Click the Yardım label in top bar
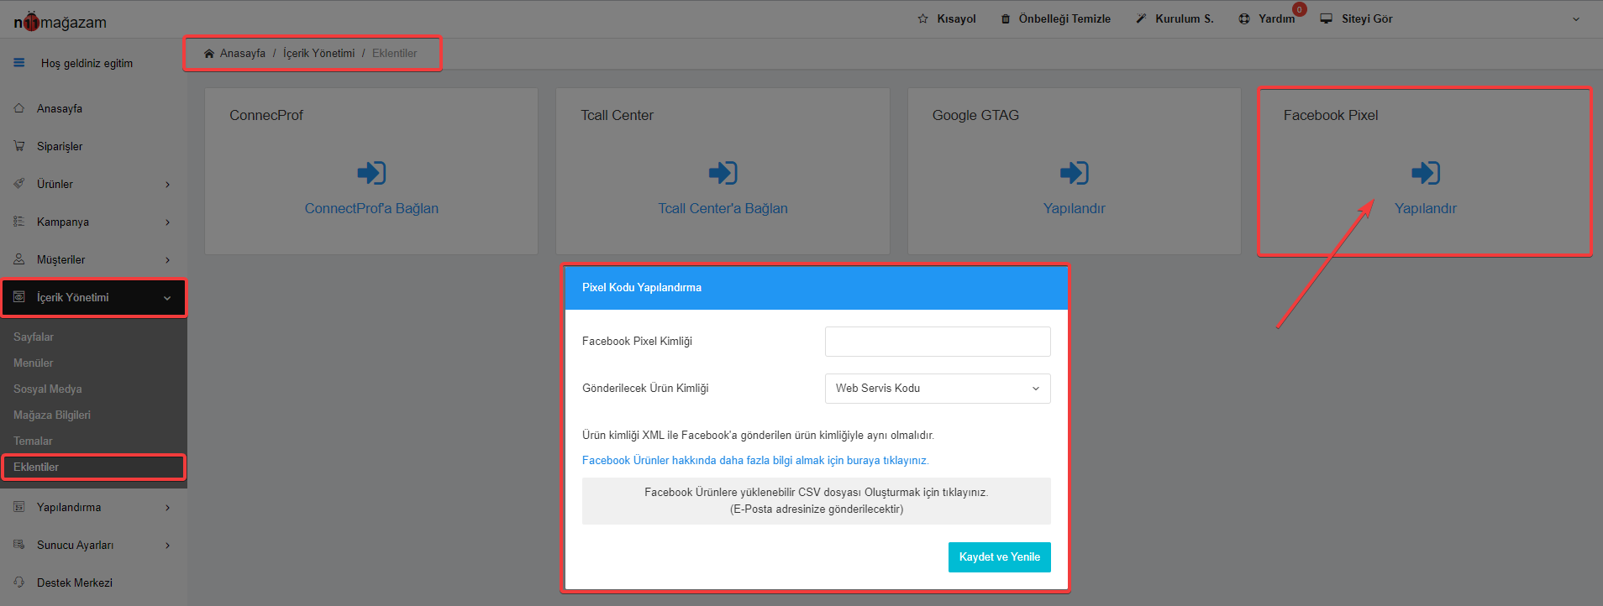The height and width of the screenshot is (606, 1603). pos(1276,18)
